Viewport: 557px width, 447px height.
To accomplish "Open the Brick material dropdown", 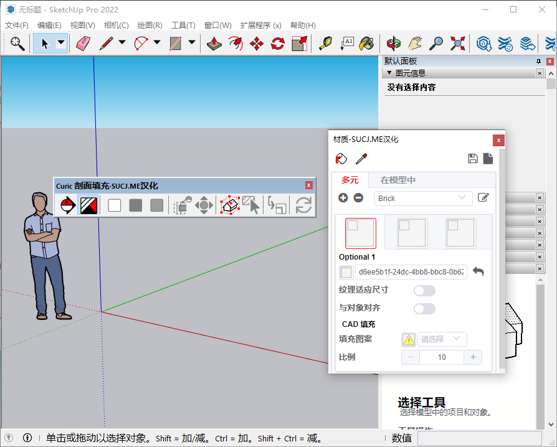I will (423, 197).
